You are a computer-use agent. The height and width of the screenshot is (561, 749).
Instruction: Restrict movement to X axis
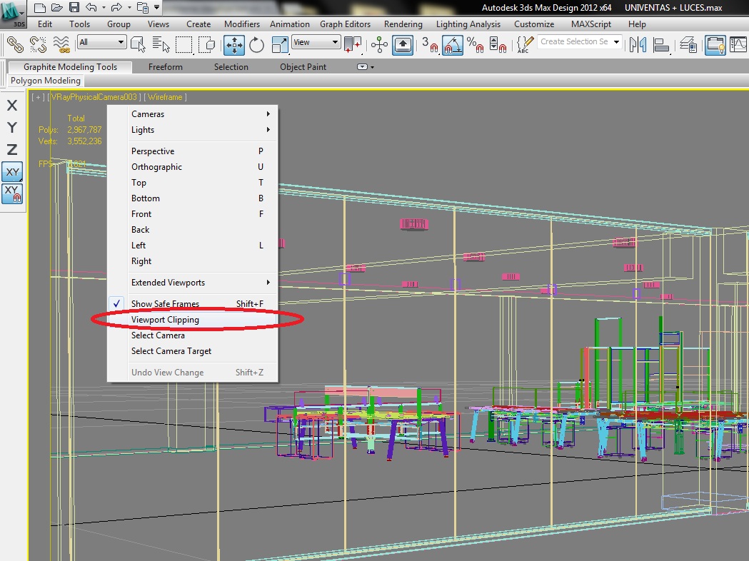(x=12, y=105)
